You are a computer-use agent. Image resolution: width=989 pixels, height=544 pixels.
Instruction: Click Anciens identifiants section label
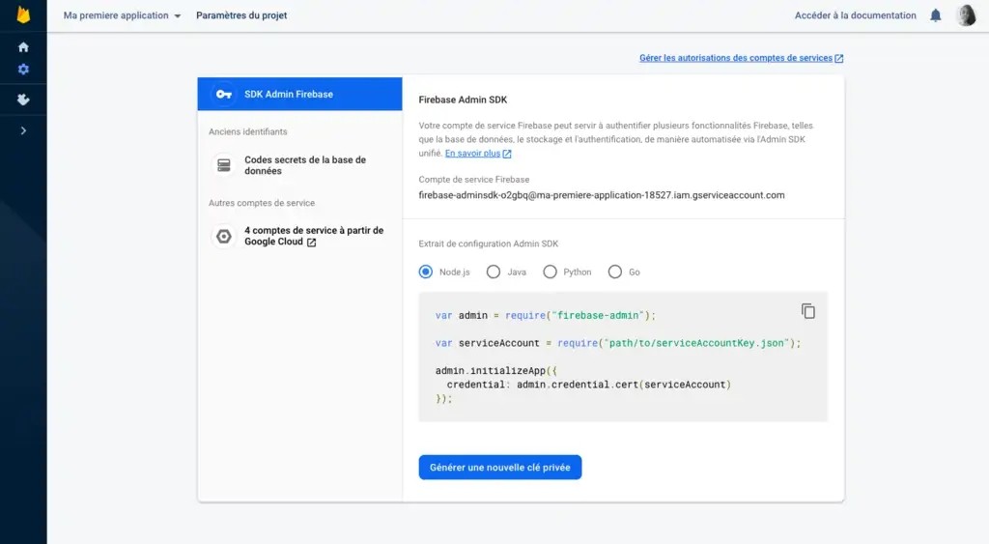(248, 132)
